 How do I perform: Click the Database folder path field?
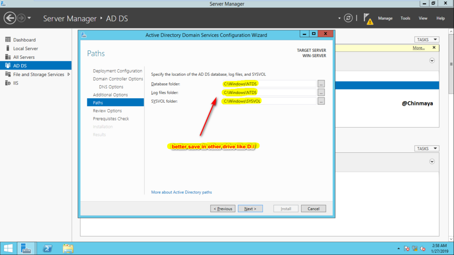269,84
